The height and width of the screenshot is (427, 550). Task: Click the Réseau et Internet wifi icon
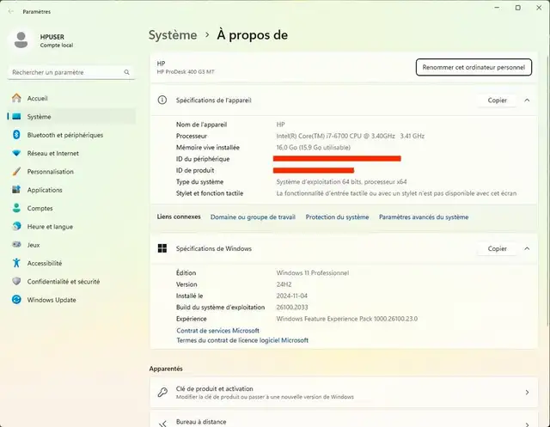coord(16,153)
